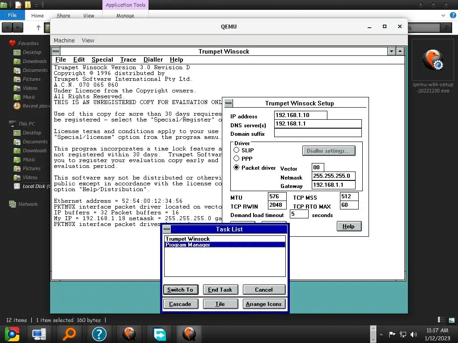Switch to the Explorer Share tab
The width and height of the screenshot is (458, 343).
(x=64, y=16)
